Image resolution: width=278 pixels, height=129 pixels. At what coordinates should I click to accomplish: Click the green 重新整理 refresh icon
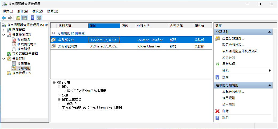pos(217,64)
